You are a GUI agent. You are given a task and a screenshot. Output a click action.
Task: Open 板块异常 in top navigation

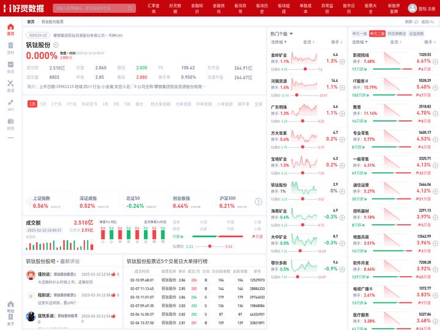pos(240,9)
